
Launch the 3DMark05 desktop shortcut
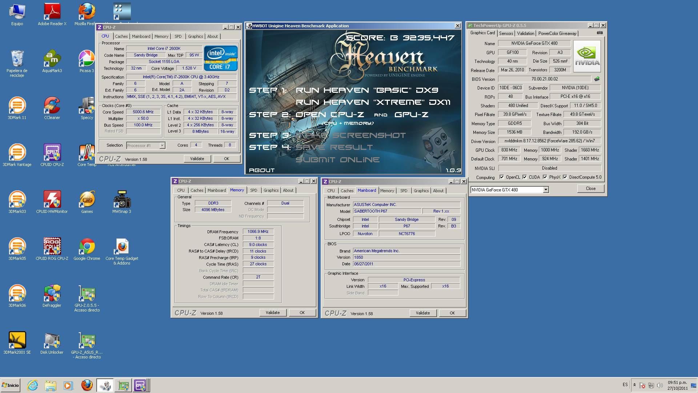(17, 249)
